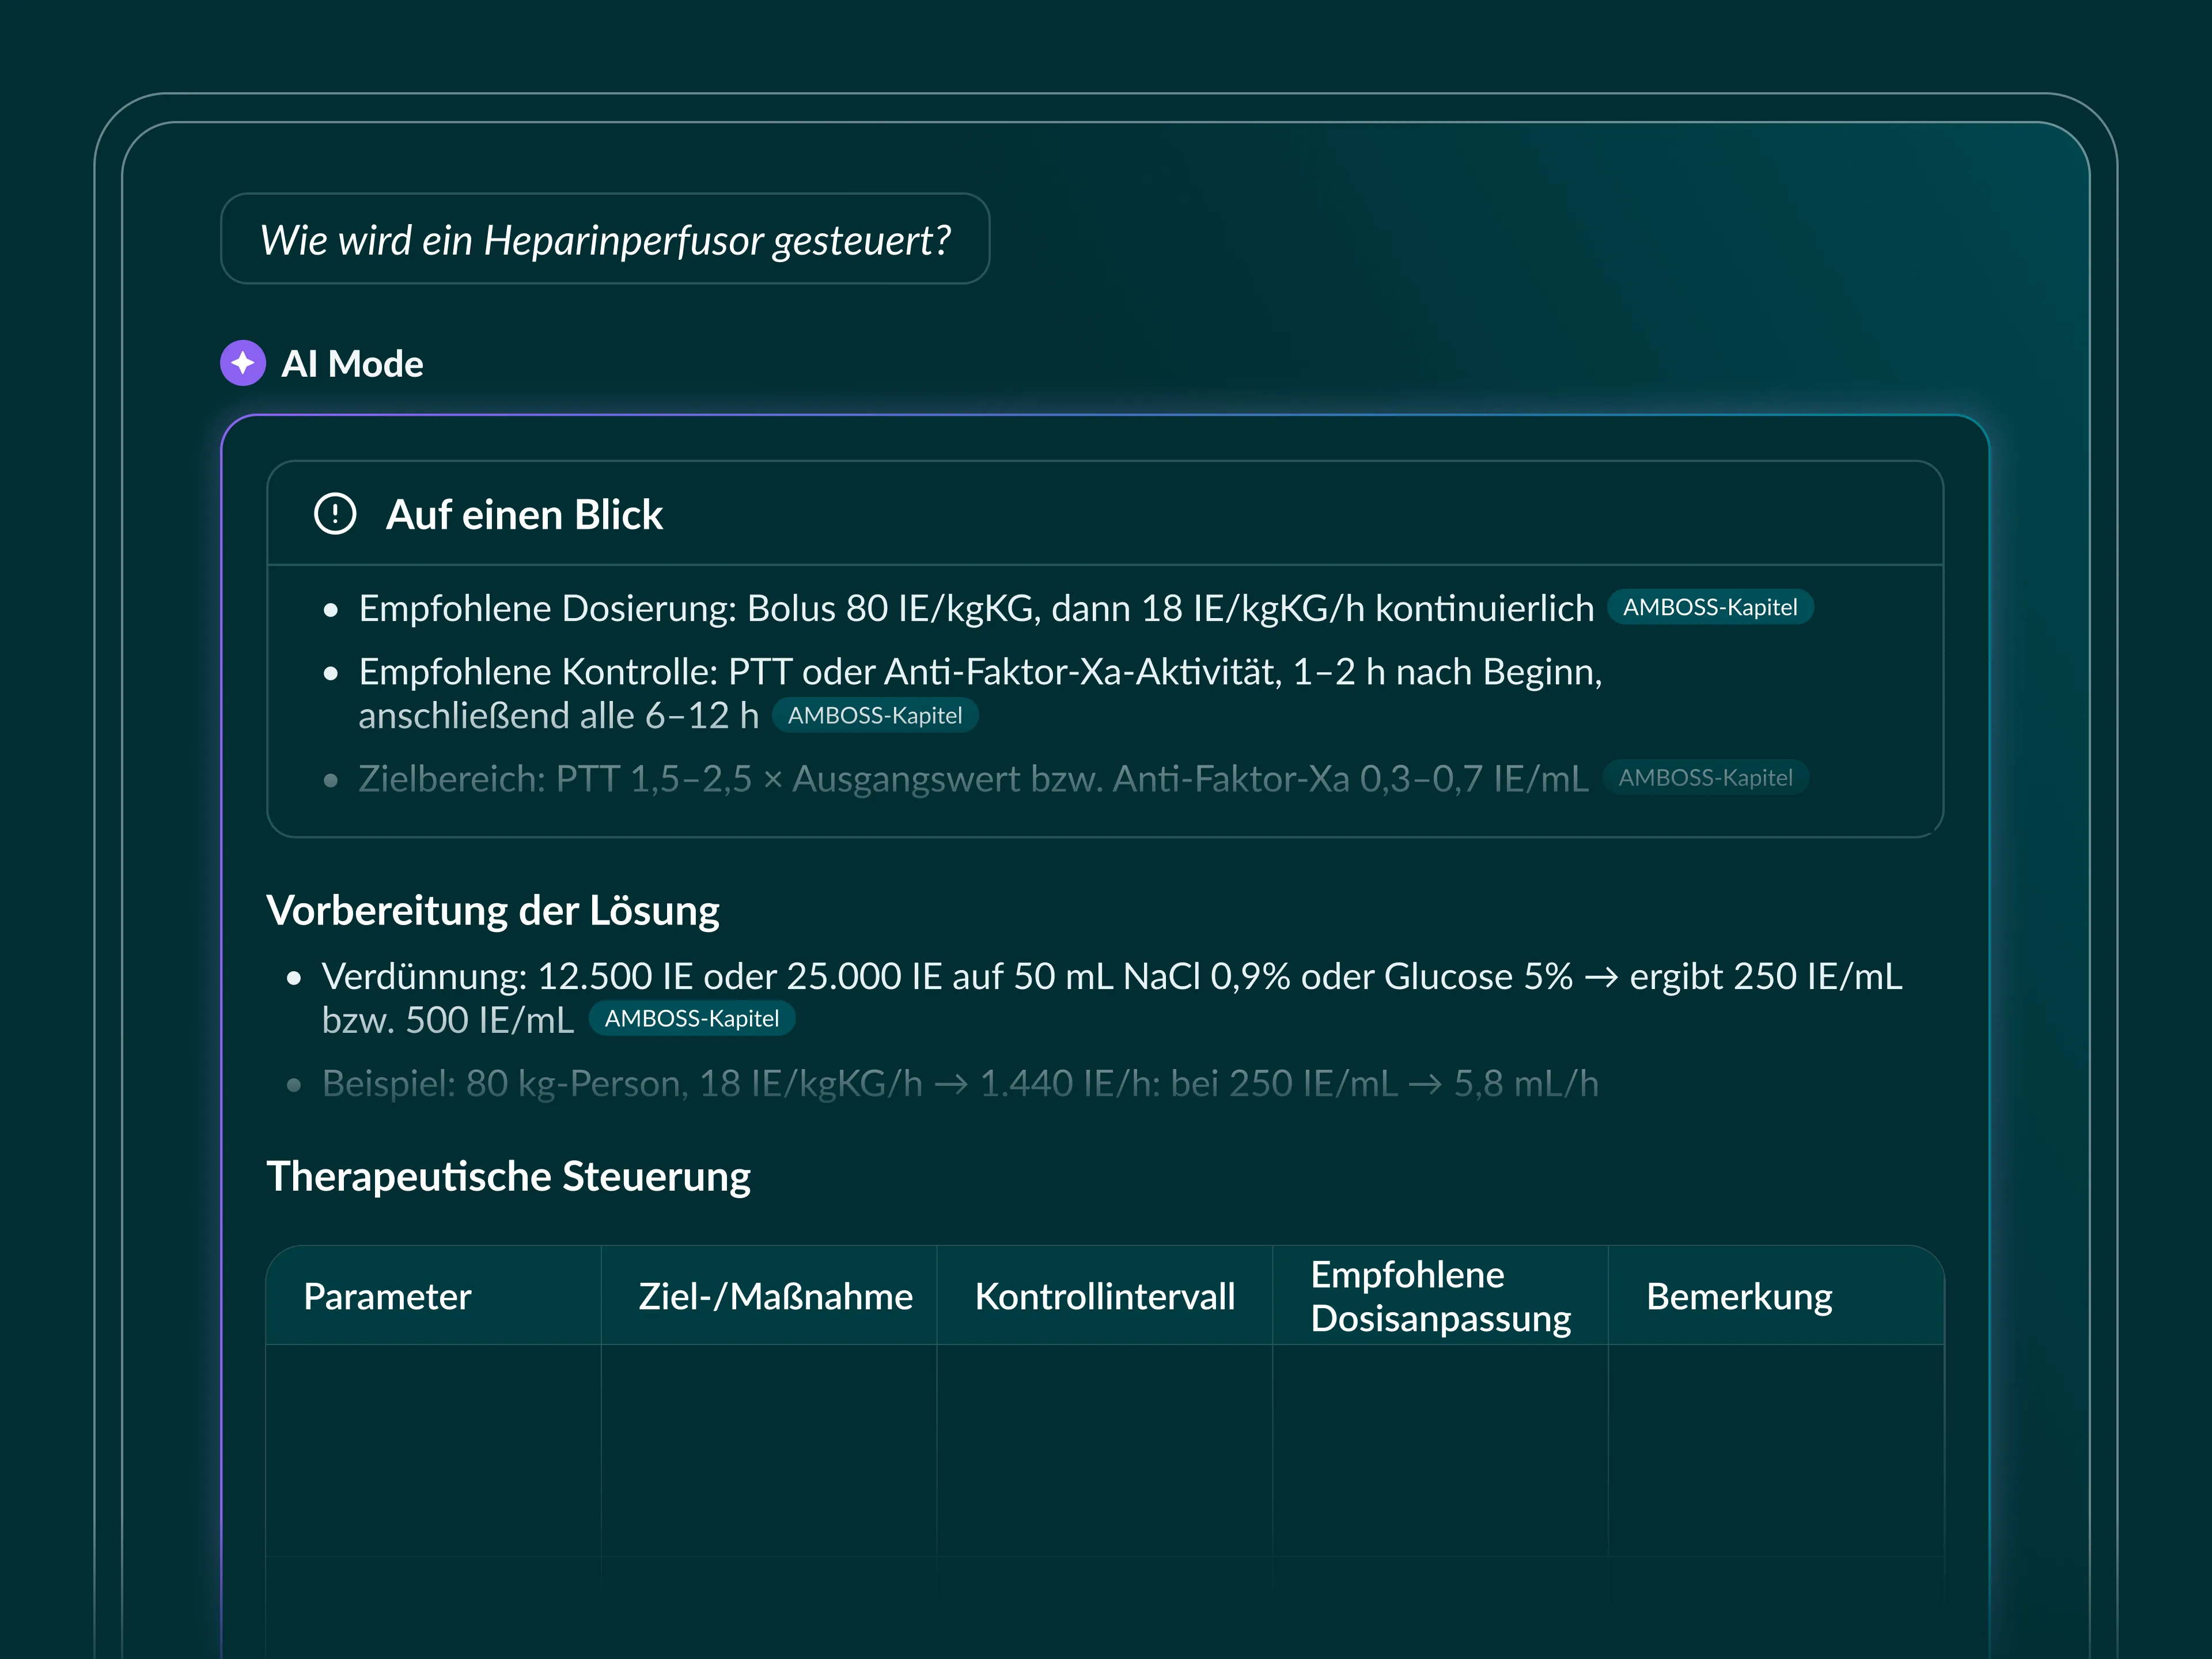This screenshot has height=1659, width=2212.
Task: Click the 'Ziel-/Maßnahme' column header
Action: (769, 1296)
